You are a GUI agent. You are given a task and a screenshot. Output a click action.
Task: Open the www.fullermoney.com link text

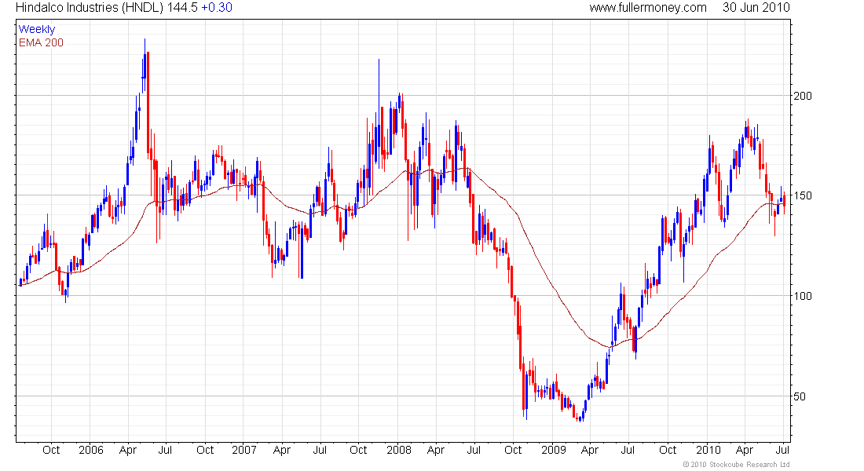(x=648, y=8)
